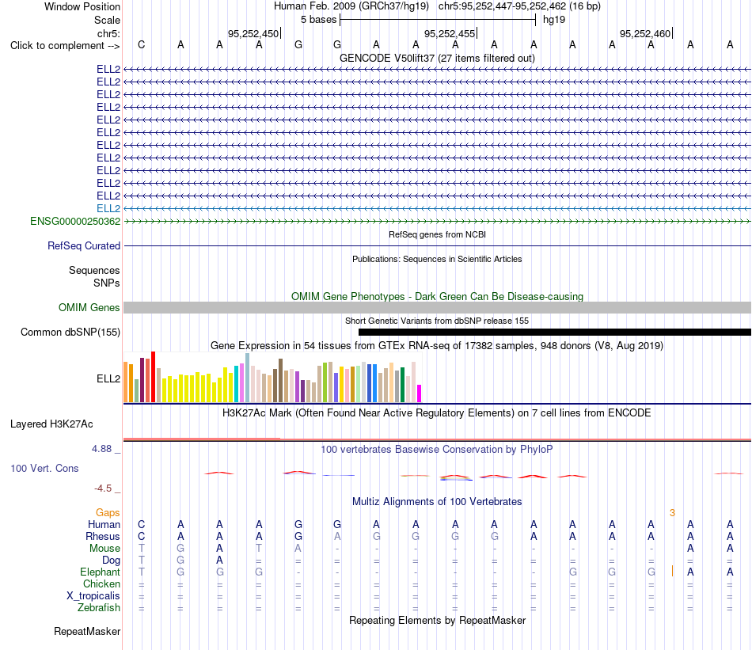
Task: Click the 4.88 PhyloP upper scale value
Action: pos(101,449)
